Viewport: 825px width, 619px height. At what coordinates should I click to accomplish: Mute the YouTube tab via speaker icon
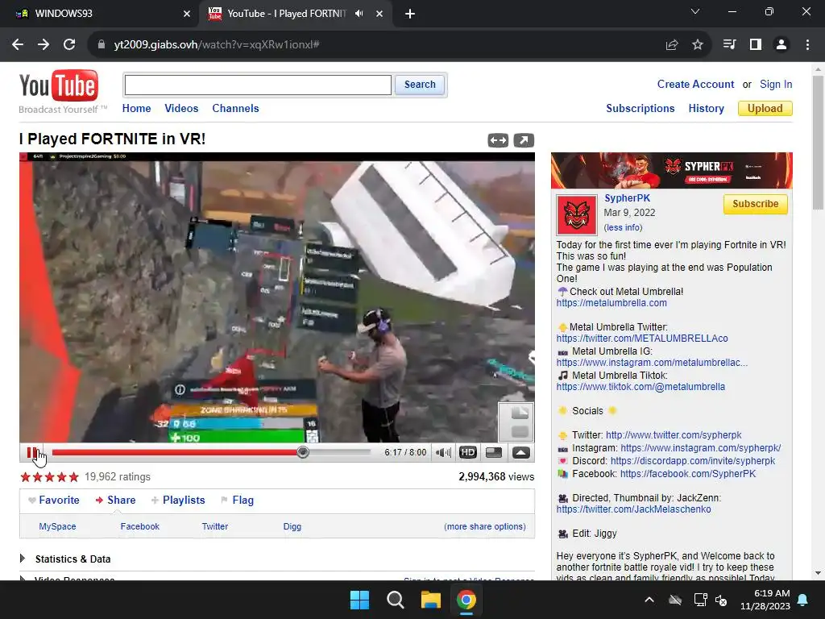coord(359,14)
